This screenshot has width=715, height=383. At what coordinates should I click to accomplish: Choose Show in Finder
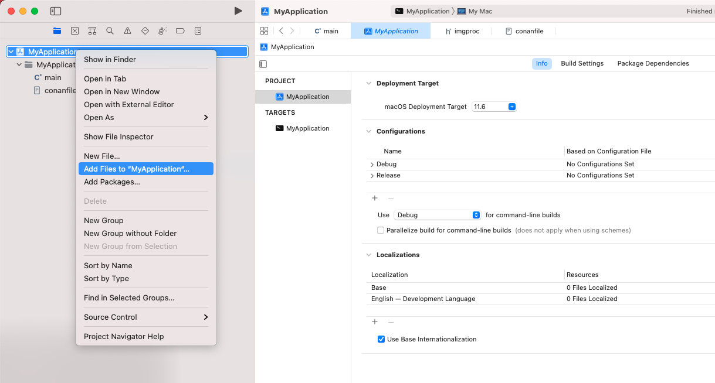[146, 59]
